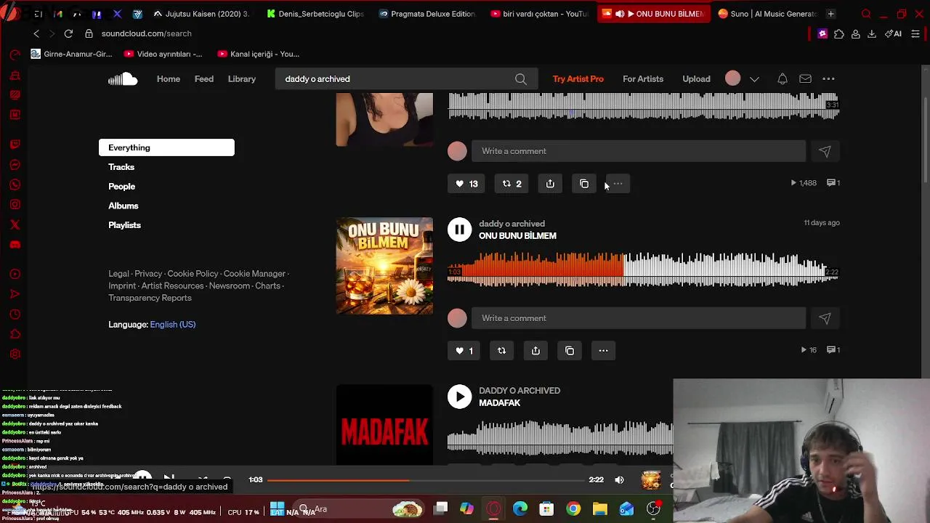Open user avatar dropdown chevron
This screenshot has height=523, width=930.
tap(754, 79)
